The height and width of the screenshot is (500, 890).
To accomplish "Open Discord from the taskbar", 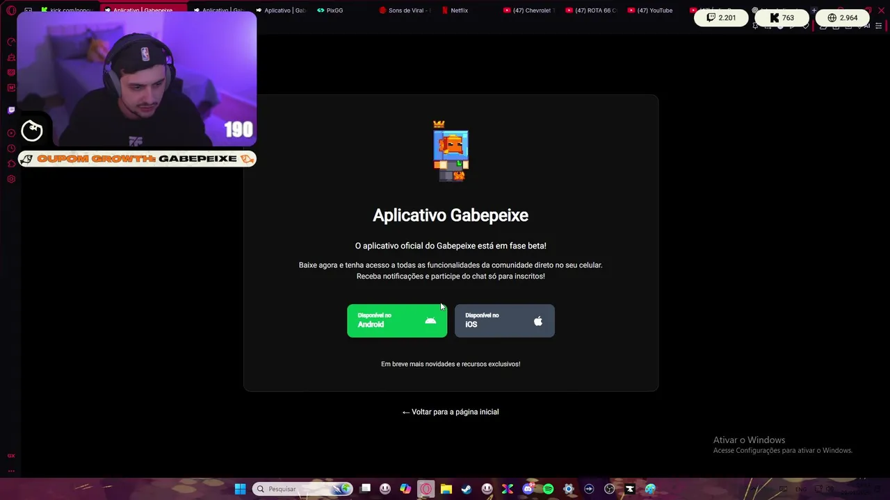I will click(528, 489).
